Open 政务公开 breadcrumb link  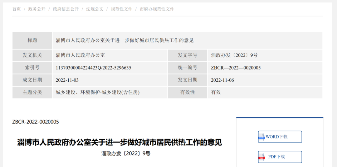(37, 9)
